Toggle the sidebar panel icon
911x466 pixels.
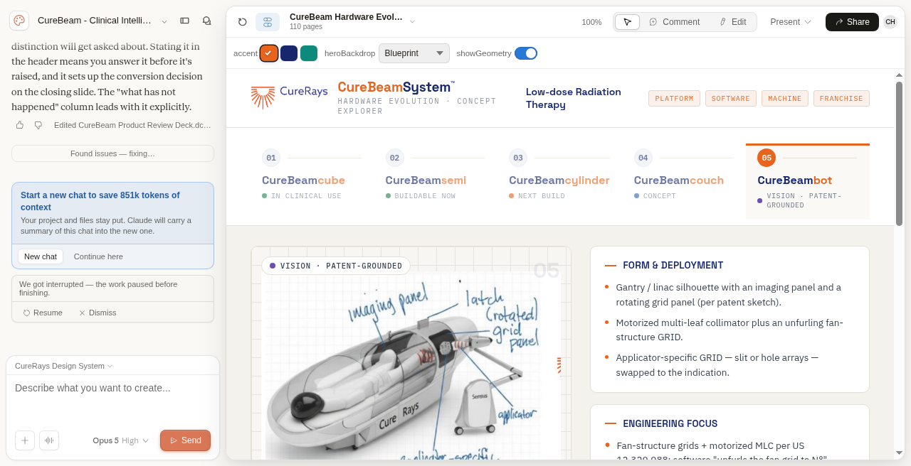coord(184,21)
